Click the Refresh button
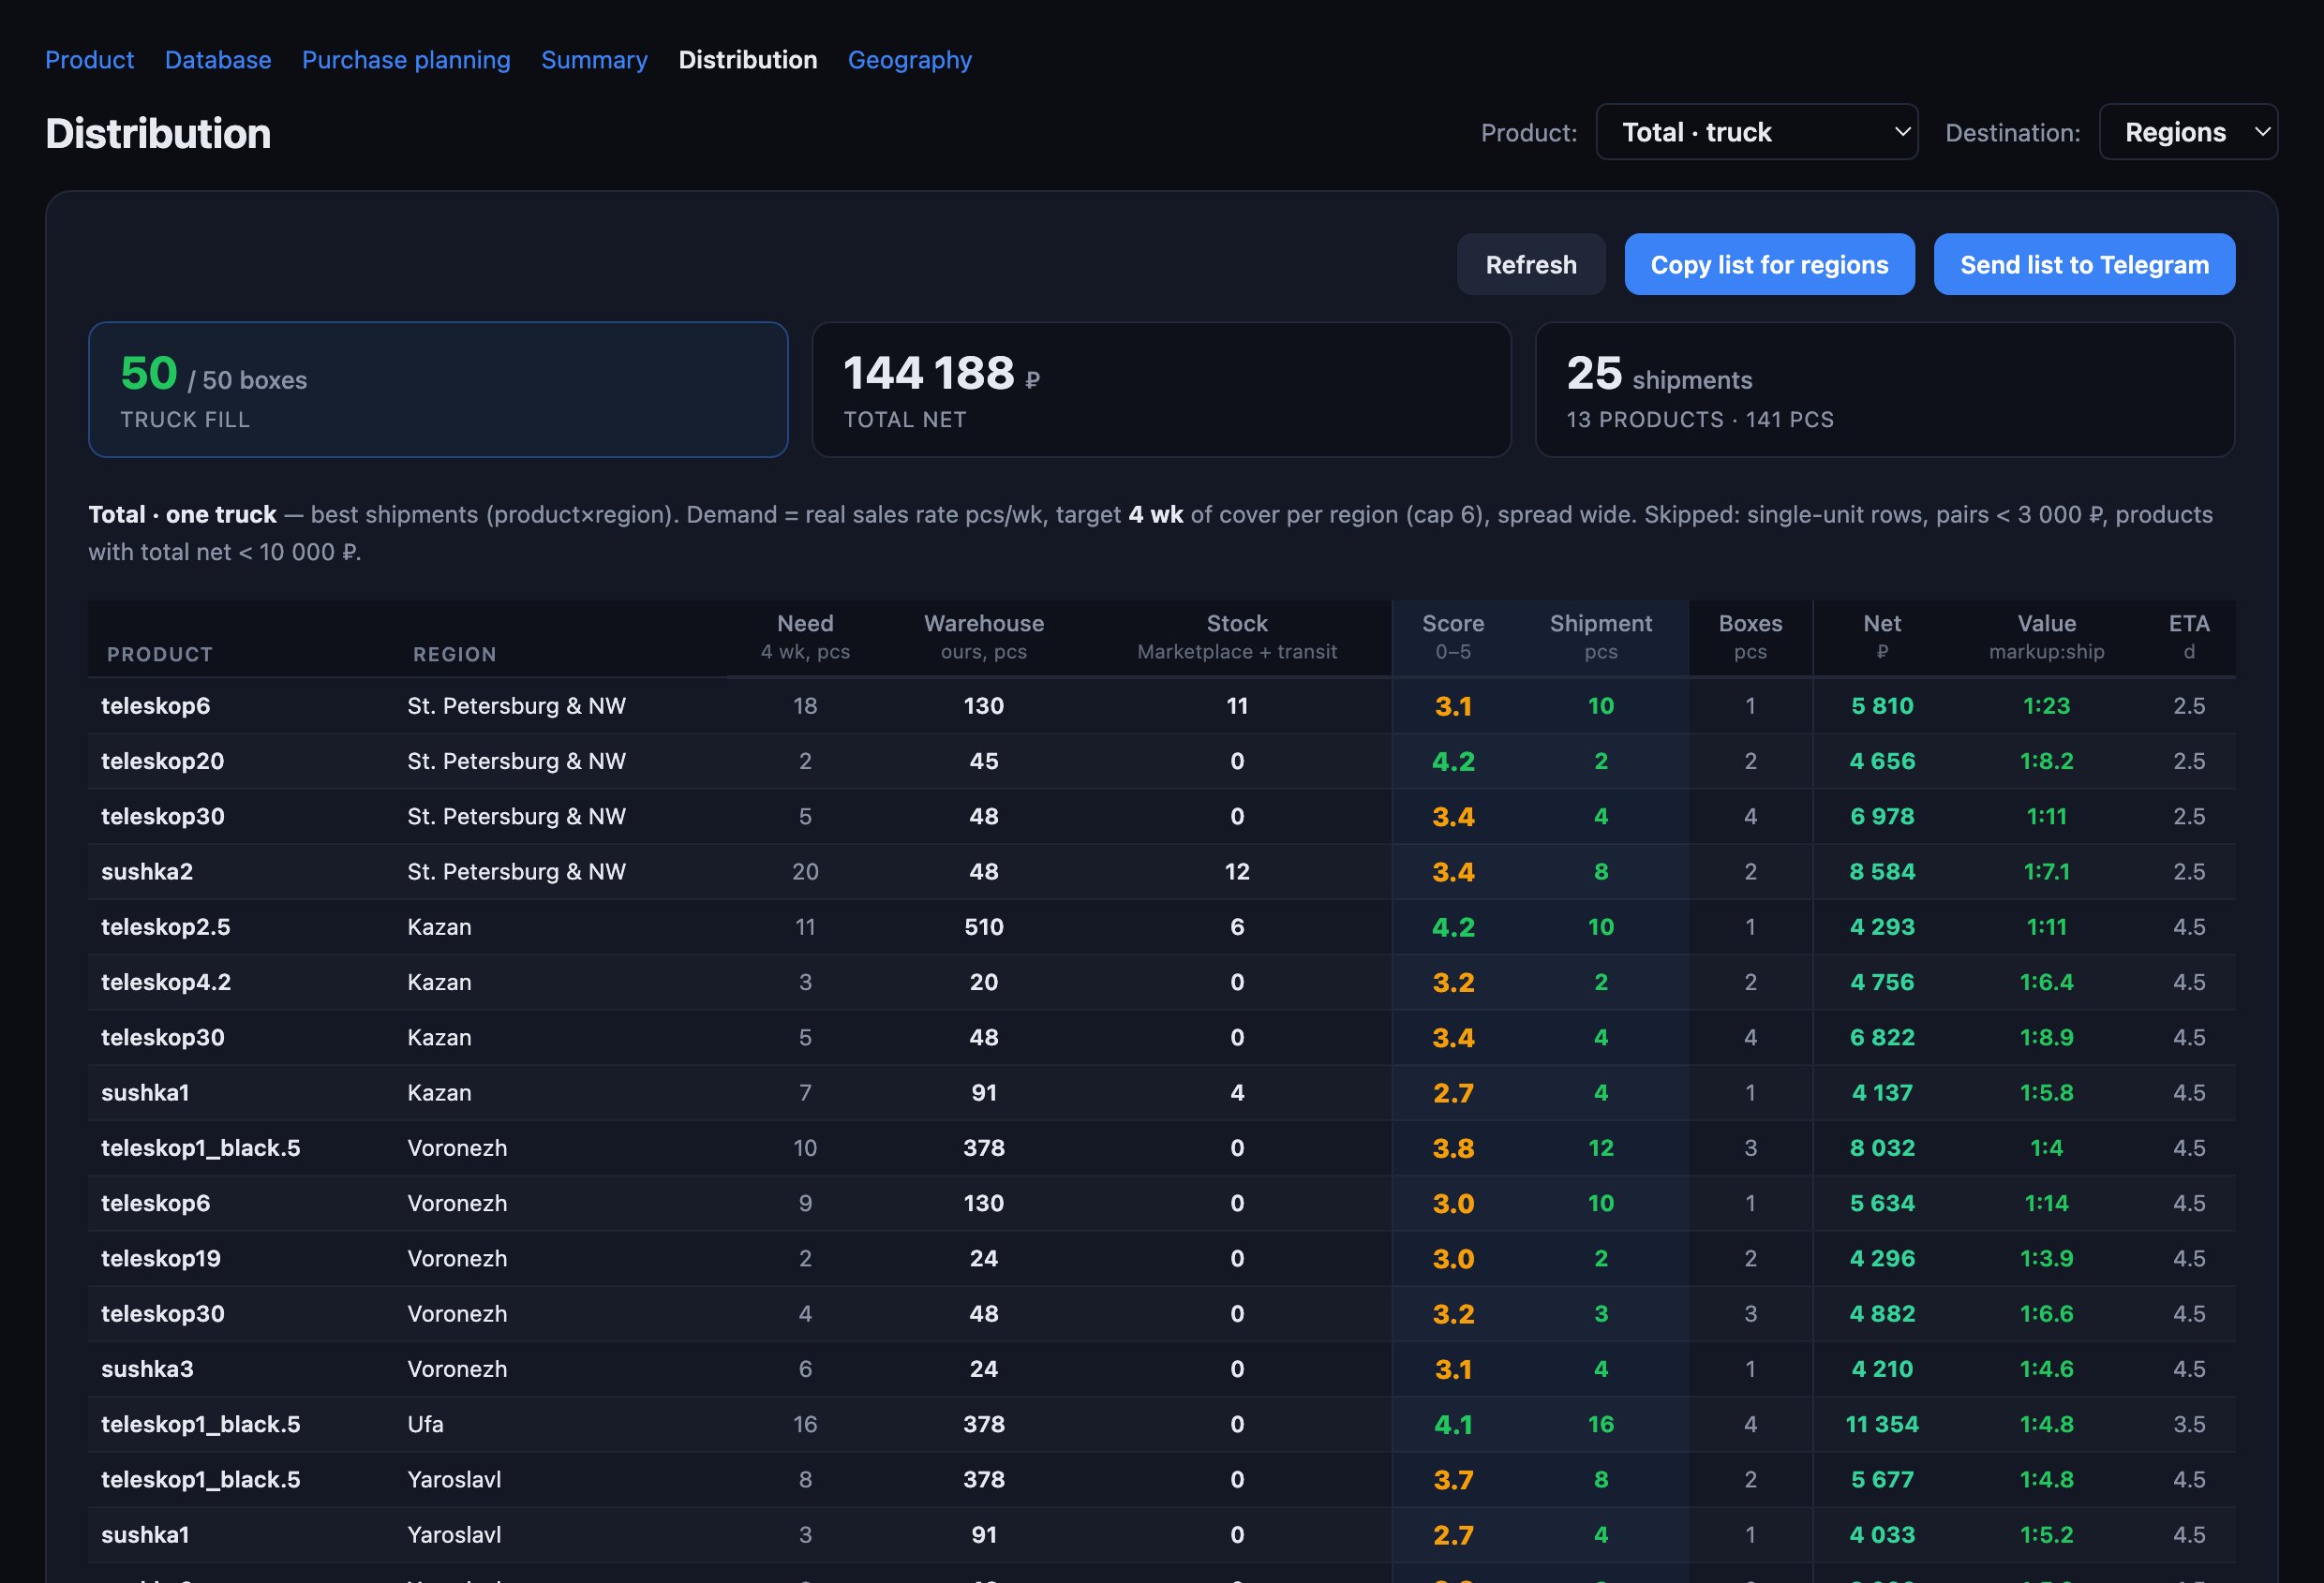Screen dimensions: 2324x1583 [x=1530, y=265]
